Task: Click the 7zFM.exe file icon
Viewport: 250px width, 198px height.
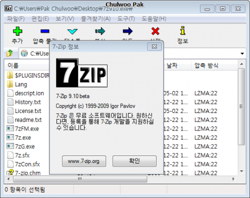Action: click(x=10, y=128)
